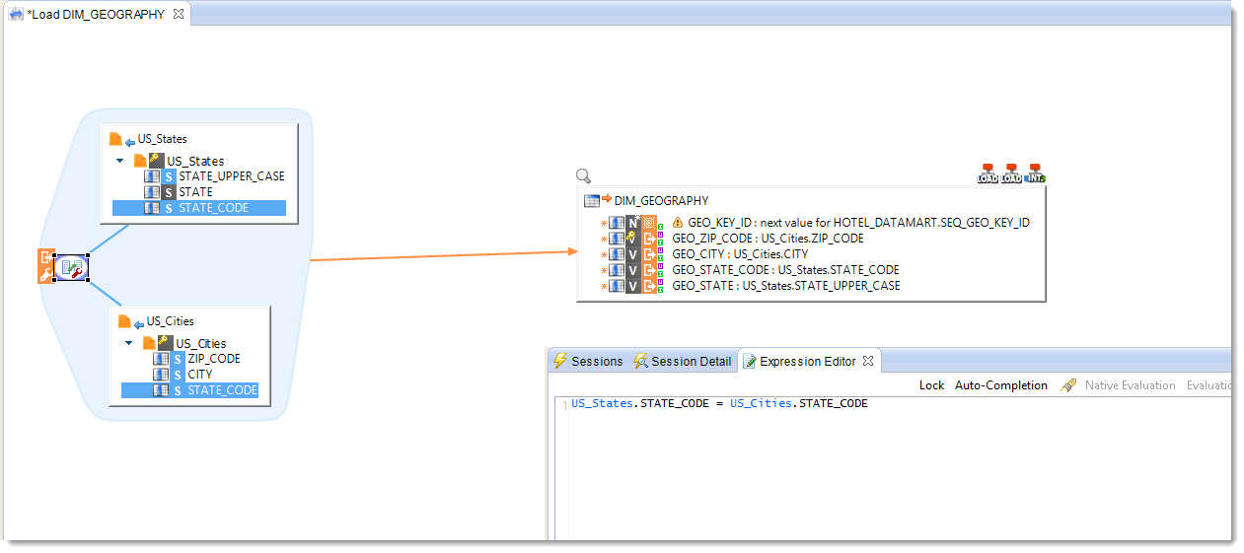Select CITY column in US_Cities

(x=200, y=375)
